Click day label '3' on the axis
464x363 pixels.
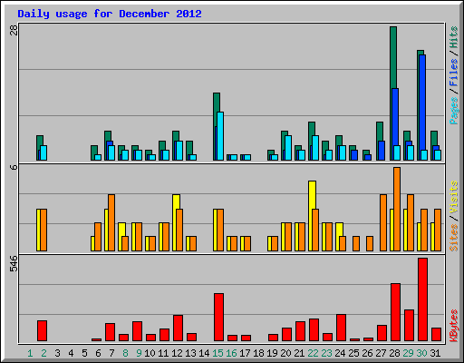click(57, 353)
